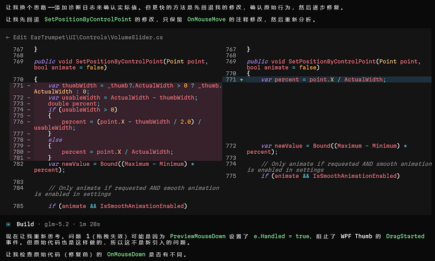This screenshot has height=261, width=435.
Task: Click the removed line var usableWidth in left pane
Action: 123,98
